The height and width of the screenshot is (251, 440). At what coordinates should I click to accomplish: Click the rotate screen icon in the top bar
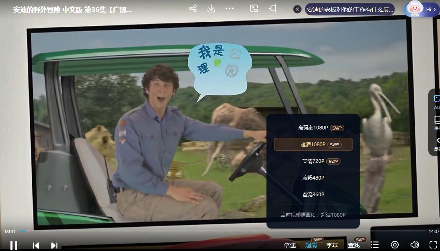point(272,8)
